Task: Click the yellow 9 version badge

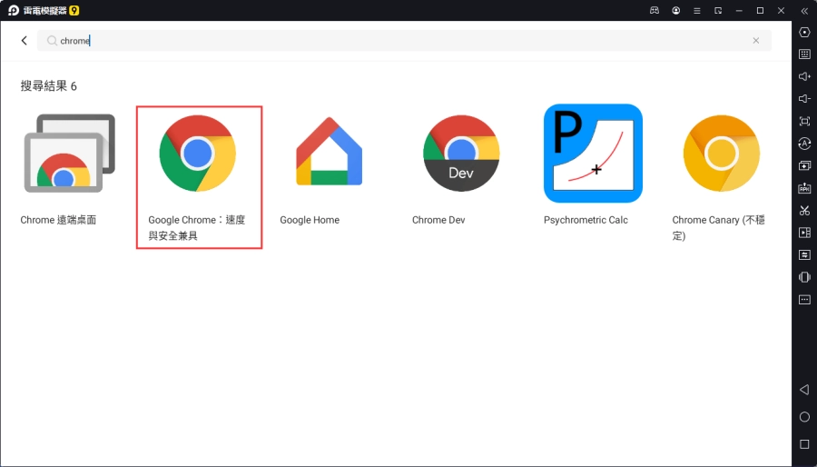Action: pyautogui.click(x=74, y=10)
